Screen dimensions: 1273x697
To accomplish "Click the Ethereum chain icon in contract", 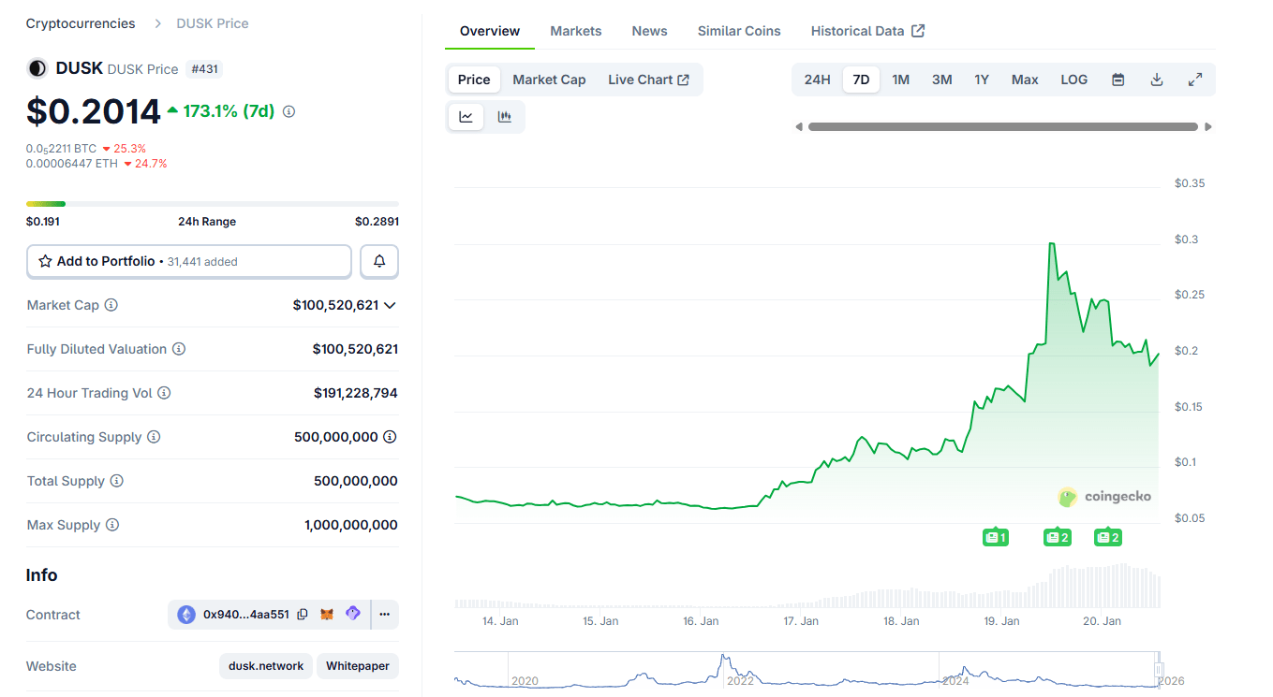I will coord(186,615).
